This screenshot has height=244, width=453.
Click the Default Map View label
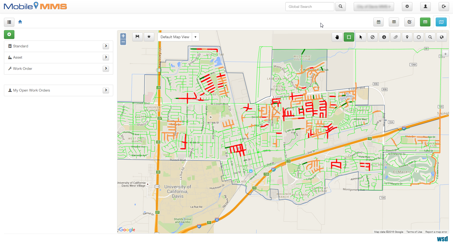[x=175, y=37]
